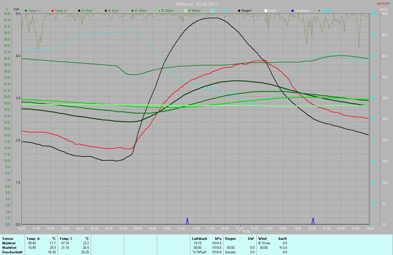This screenshot has width=393, height=255.
Task: Click the 'Ø 10 min.' wind label
Action: click(x=264, y=243)
